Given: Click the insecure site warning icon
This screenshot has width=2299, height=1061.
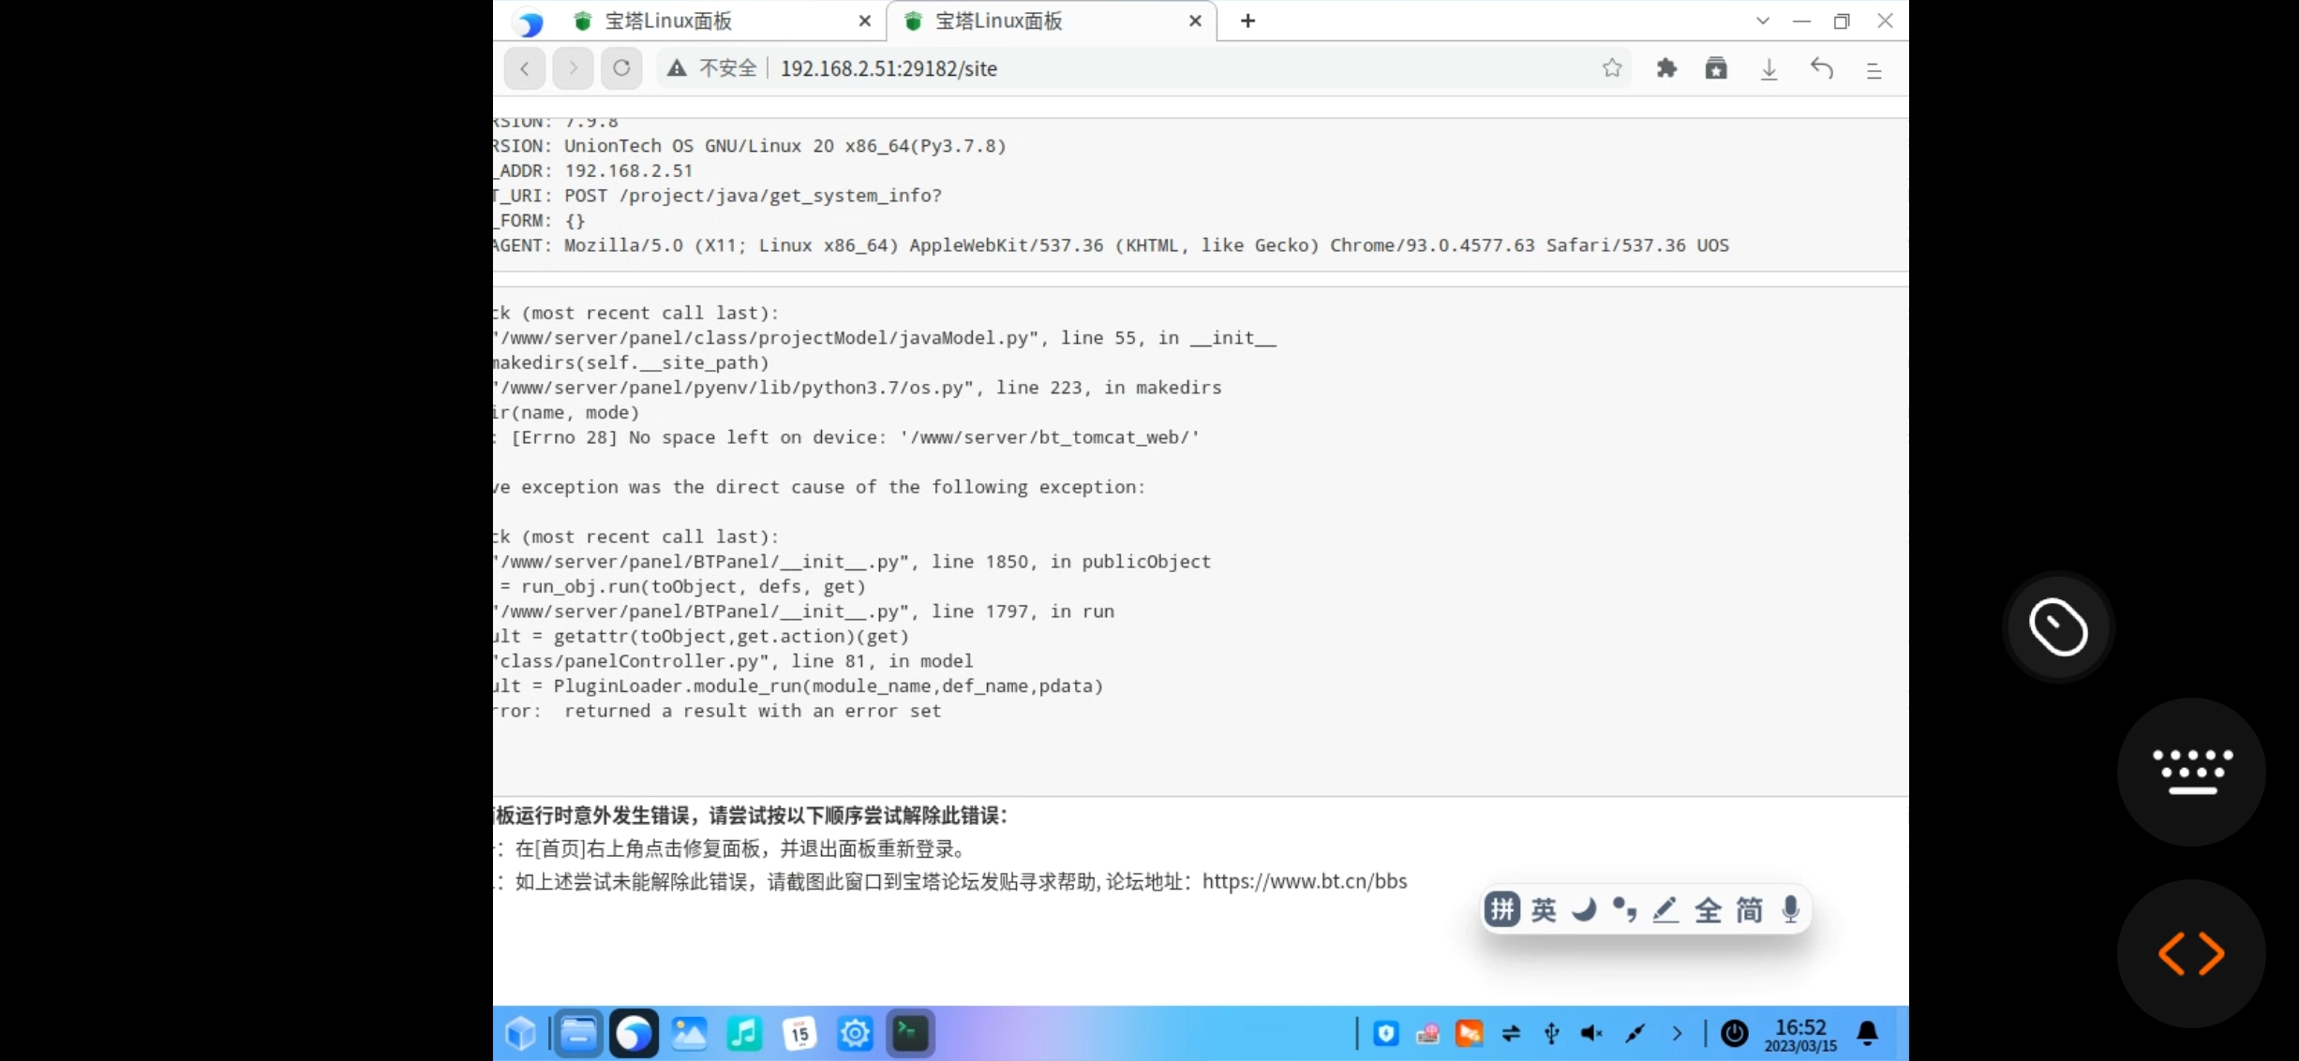Looking at the screenshot, I should click(x=677, y=68).
